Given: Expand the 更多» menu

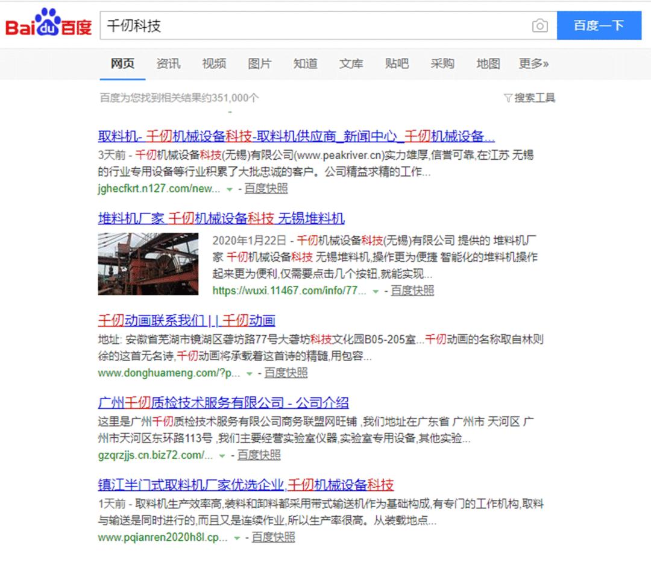Looking at the screenshot, I should click(532, 63).
